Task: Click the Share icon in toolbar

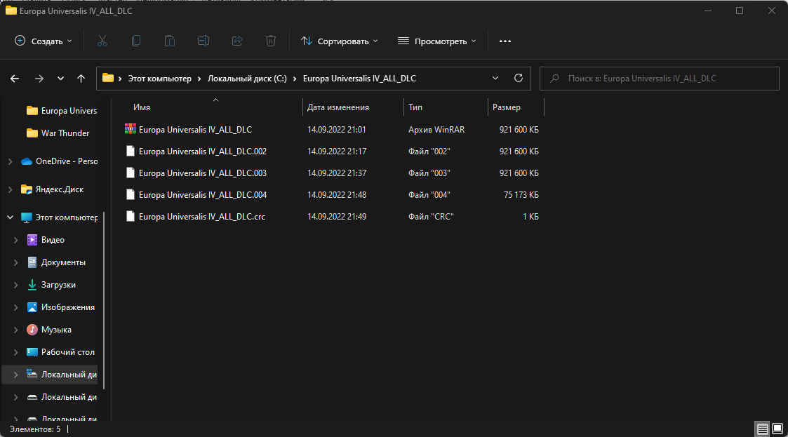Action: tap(237, 41)
